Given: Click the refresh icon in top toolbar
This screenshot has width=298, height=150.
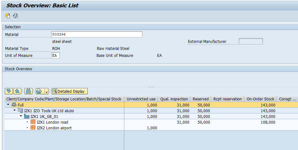Looking at the screenshot, I should 15,16.
